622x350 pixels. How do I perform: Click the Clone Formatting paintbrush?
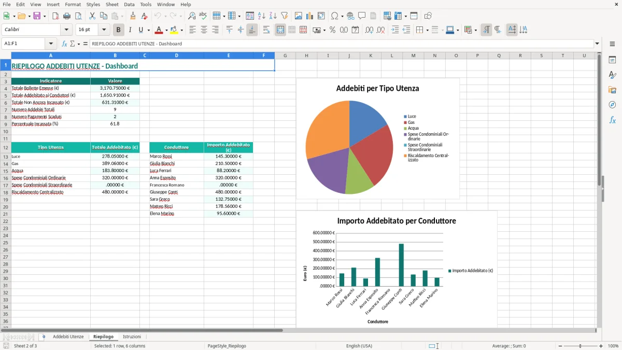133,16
